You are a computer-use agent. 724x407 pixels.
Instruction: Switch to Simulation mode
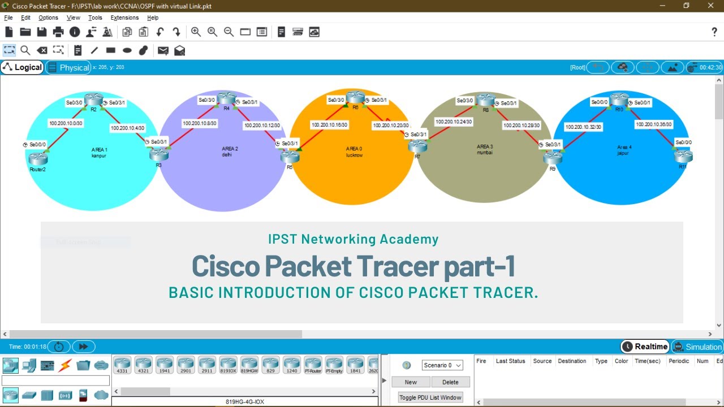click(x=697, y=347)
